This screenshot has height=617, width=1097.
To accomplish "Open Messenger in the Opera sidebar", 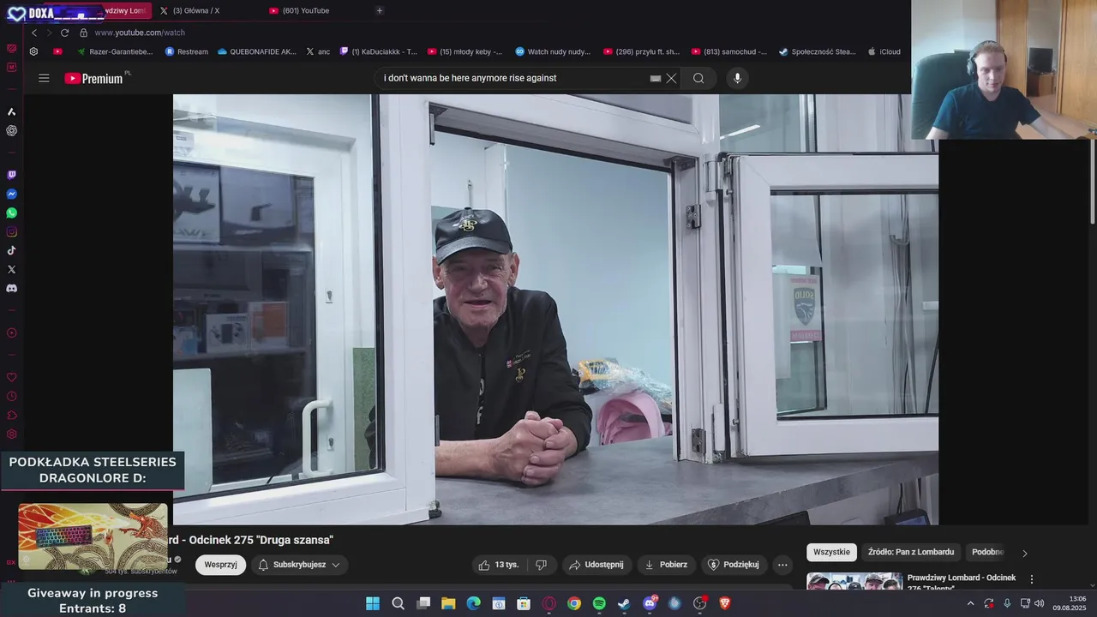I will (x=11, y=194).
